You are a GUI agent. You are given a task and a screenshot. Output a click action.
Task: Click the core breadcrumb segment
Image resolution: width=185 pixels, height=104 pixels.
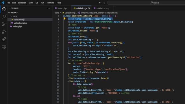[x=57, y=13]
